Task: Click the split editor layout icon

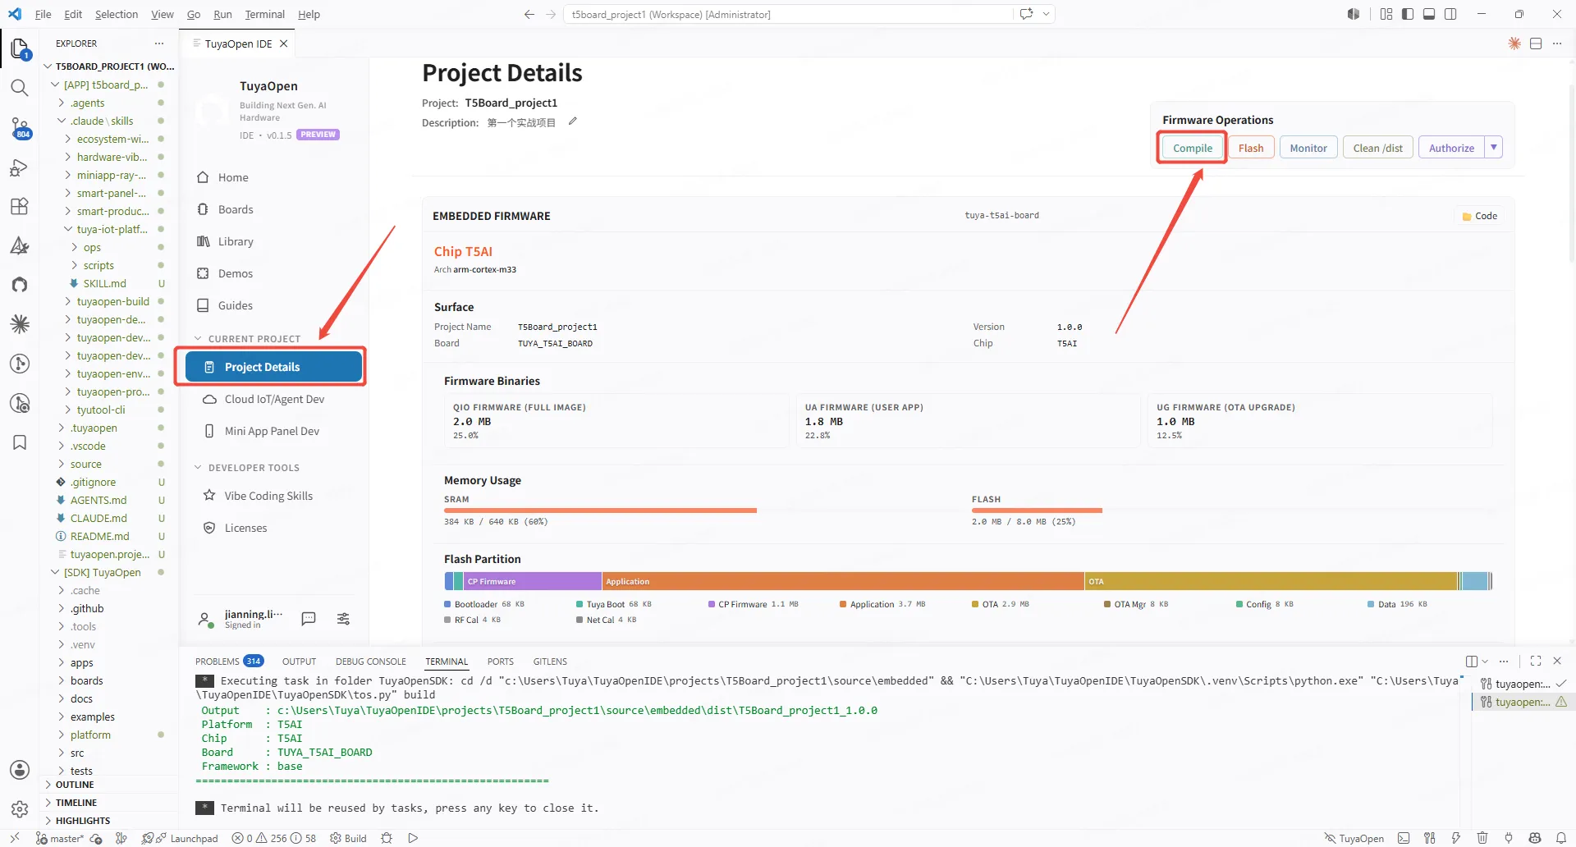Action: coord(1536,43)
